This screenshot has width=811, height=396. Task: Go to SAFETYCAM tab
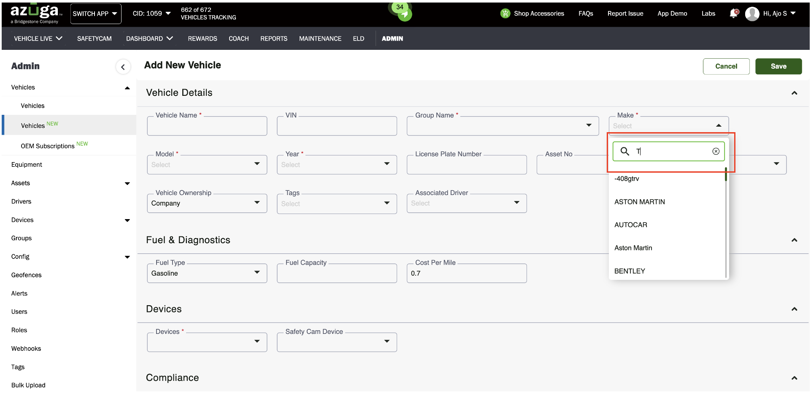pyautogui.click(x=95, y=38)
